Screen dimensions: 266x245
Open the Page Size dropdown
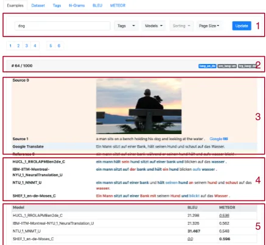point(209,26)
